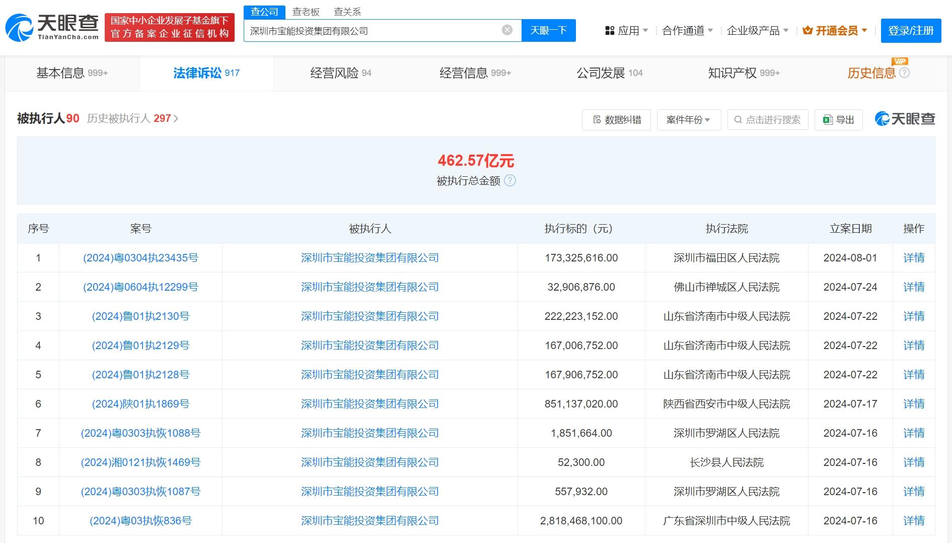Clear the search box text
Image resolution: width=952 pixels, height=543 pixels.
[507, 30]
